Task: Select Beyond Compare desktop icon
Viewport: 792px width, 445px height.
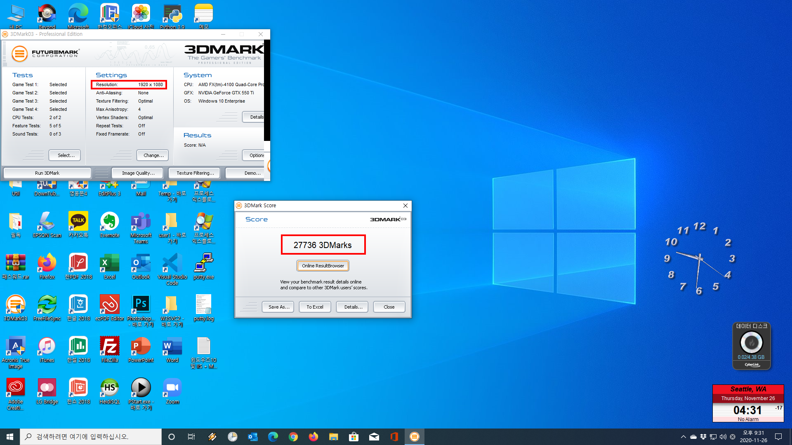Action: point(47,16)
